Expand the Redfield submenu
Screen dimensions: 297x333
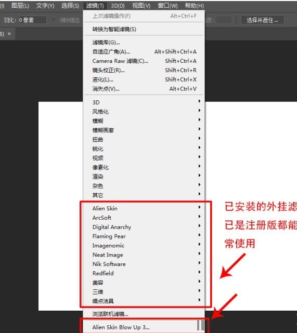click(x=144, y=273)
